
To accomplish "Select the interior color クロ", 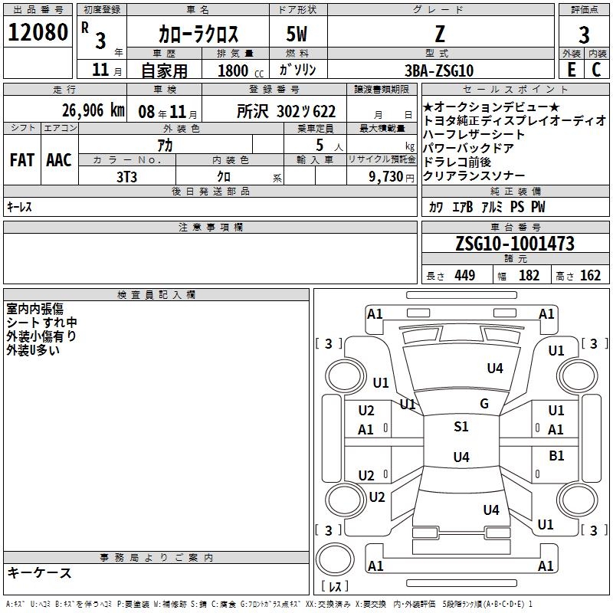I will (224, 176).
